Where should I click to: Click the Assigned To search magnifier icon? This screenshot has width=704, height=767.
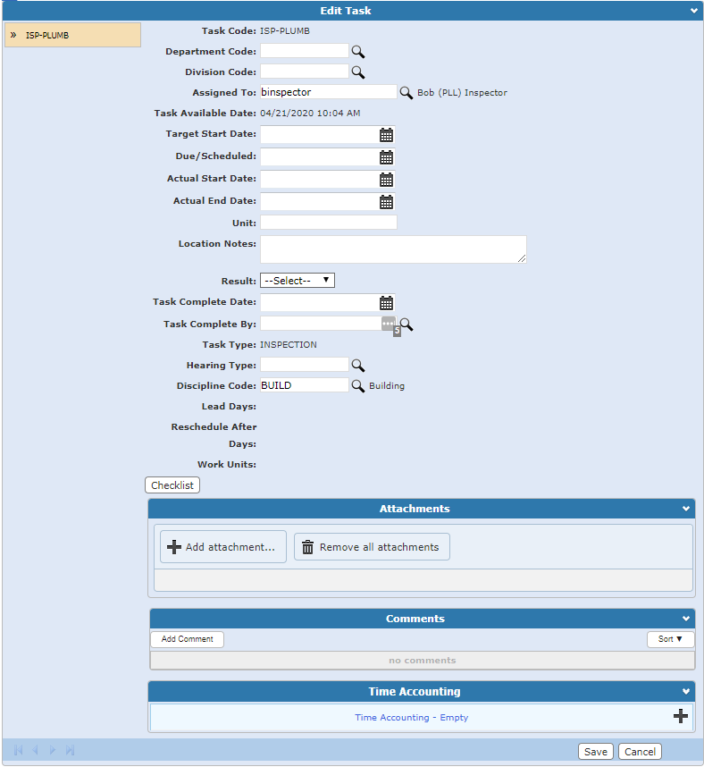(x=406, y=93)
